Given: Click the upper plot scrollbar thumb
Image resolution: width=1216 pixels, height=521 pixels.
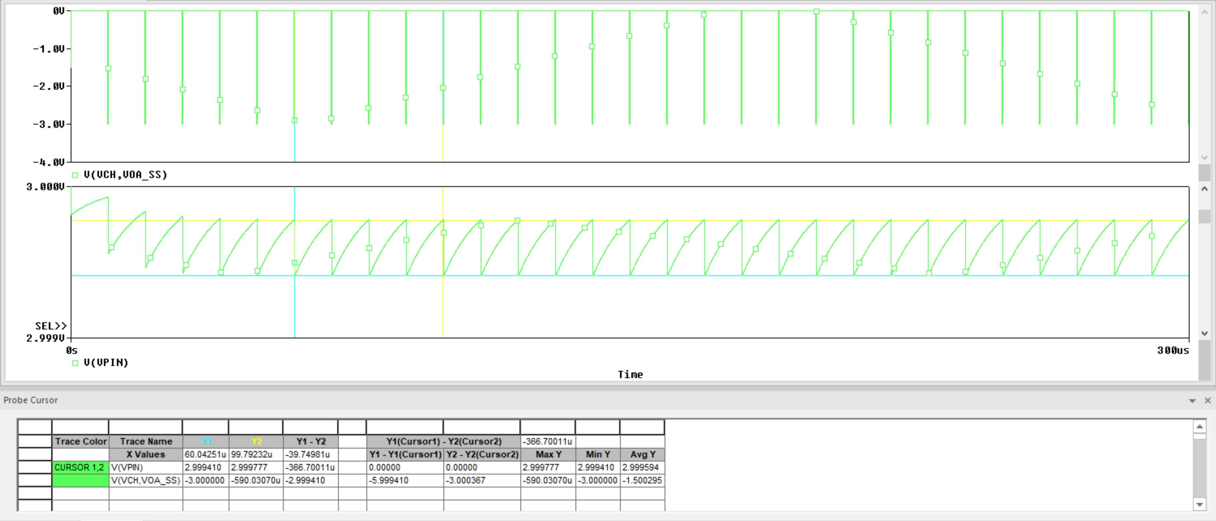Looking at the screenshot, I should point(1205,173).
